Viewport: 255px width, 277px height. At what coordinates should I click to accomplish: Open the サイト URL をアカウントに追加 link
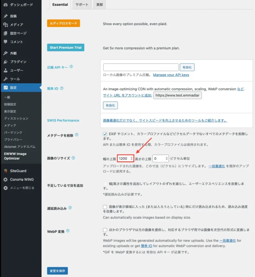coord(127,95)
